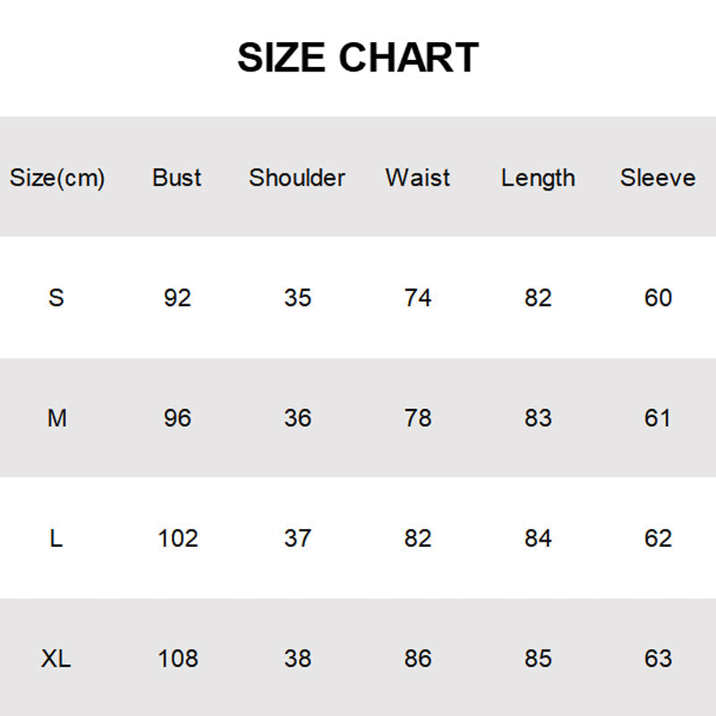Click shoulder value 36 for size M
716x716 pixels.
pyautogui.click(x=297, y=418)
